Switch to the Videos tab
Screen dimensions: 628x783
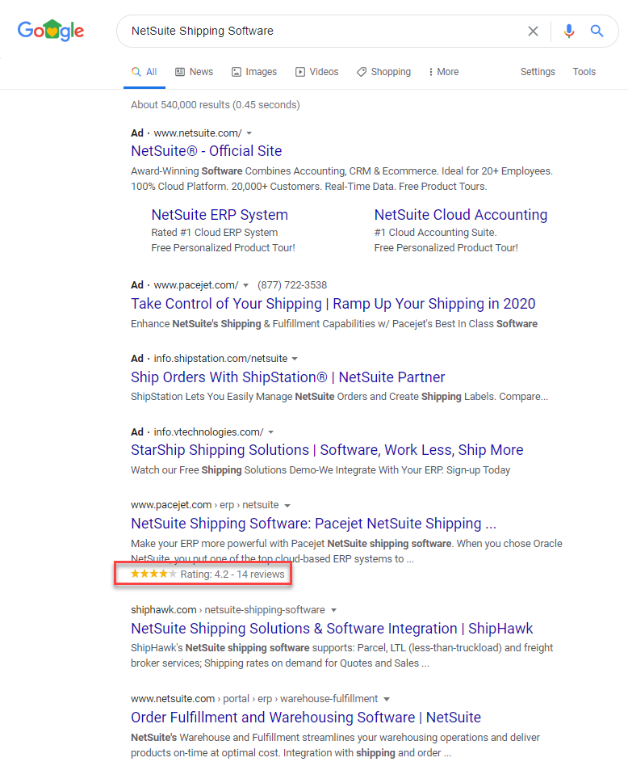(316, 72)
